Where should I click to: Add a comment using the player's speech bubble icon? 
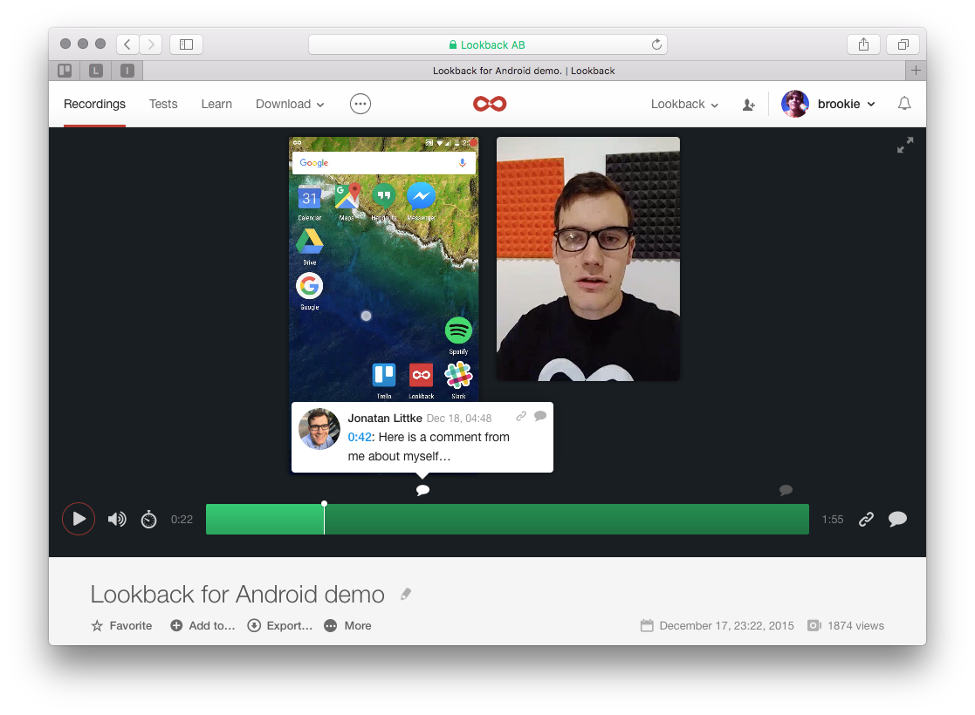[897, 520]
